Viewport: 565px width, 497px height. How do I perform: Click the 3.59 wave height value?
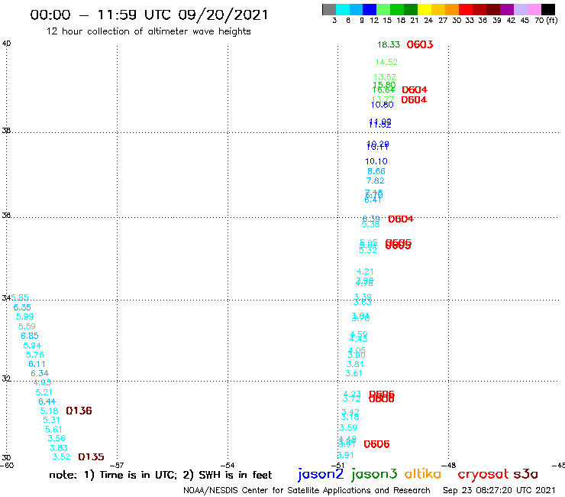pos(348,427)
